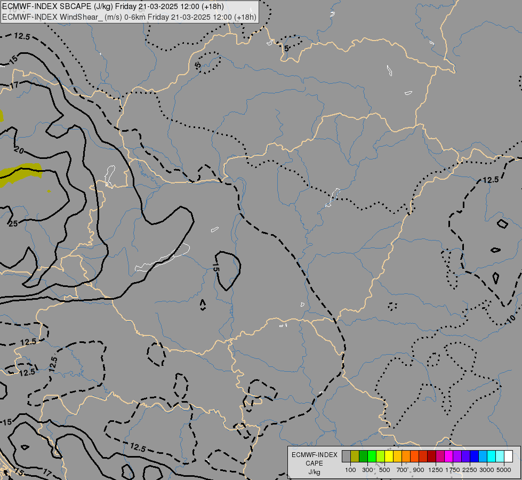Choose the orange legend swatch
The height and width of the screenshot is (480, 522).
coord(406,457)
